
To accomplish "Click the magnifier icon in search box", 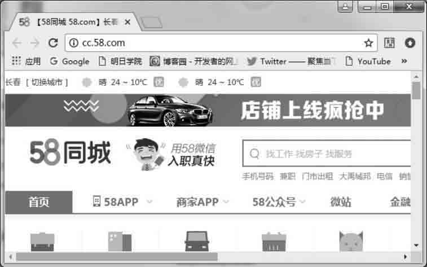I will click(254, 154).
